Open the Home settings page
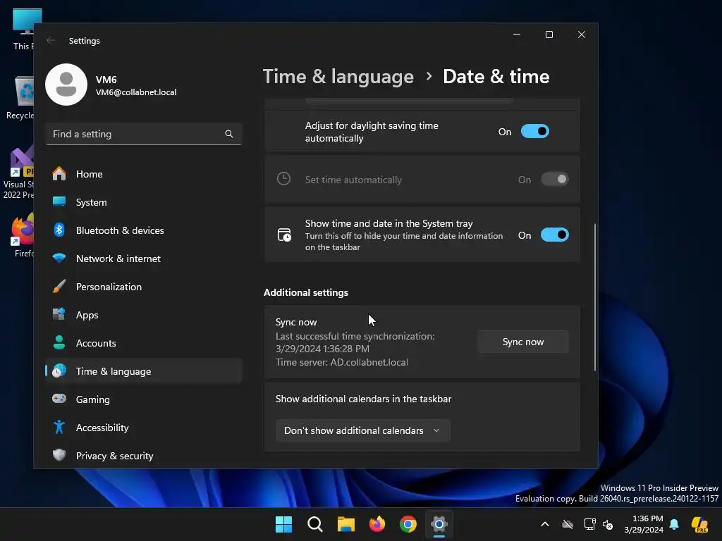Screen dimensions: 722x541 pos(144,174)
